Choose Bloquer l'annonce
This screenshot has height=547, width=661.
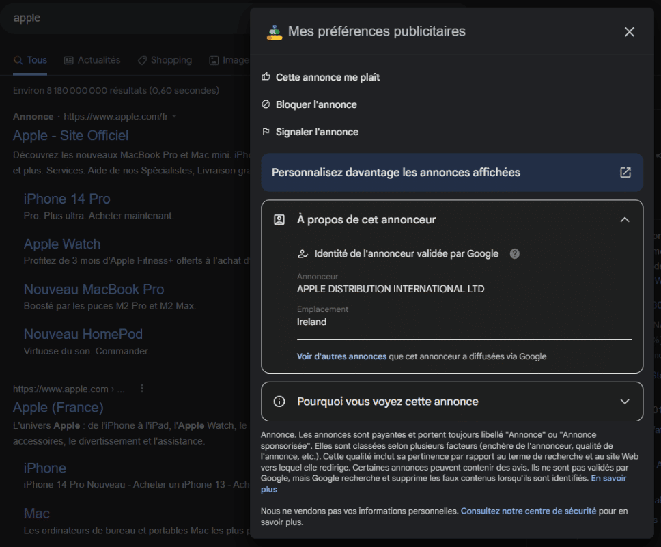click(x=316, y=104)
